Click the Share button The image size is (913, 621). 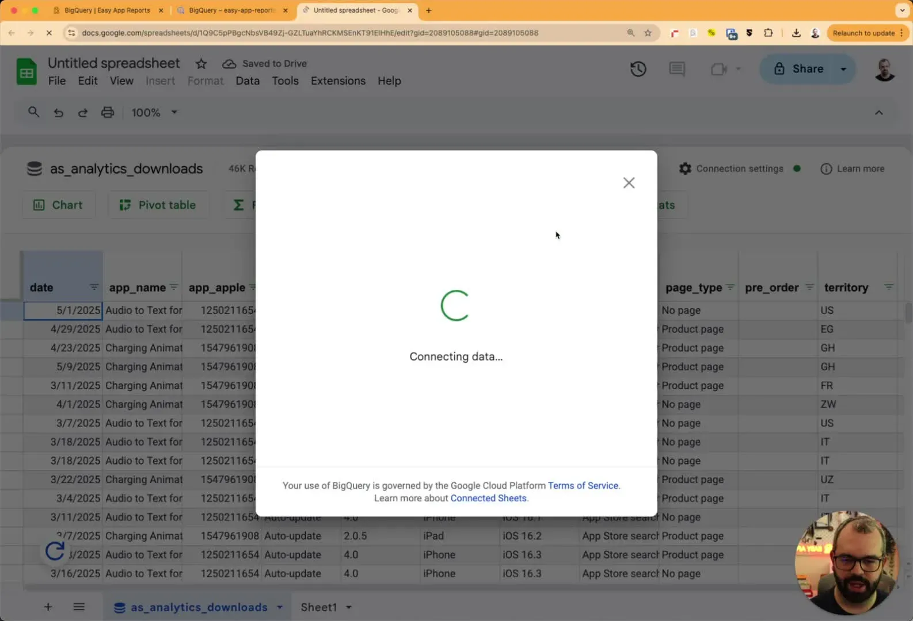tap(798, 69)
